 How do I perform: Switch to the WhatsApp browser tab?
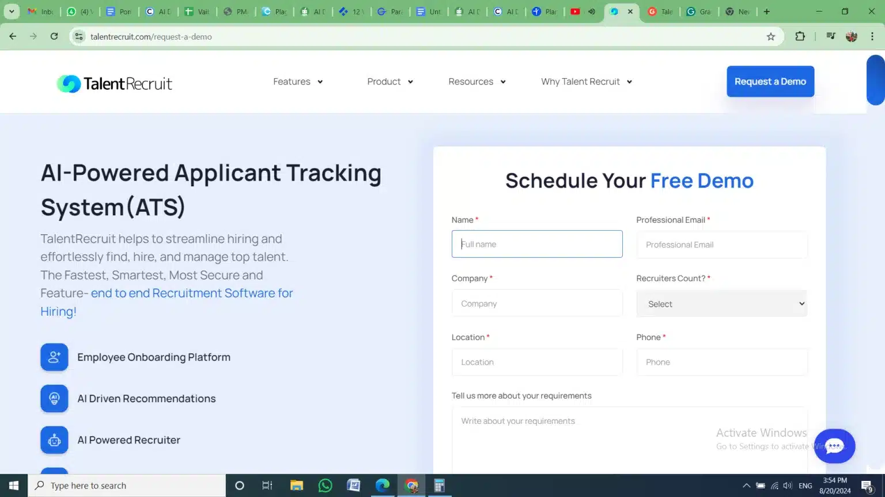point(80,12)
